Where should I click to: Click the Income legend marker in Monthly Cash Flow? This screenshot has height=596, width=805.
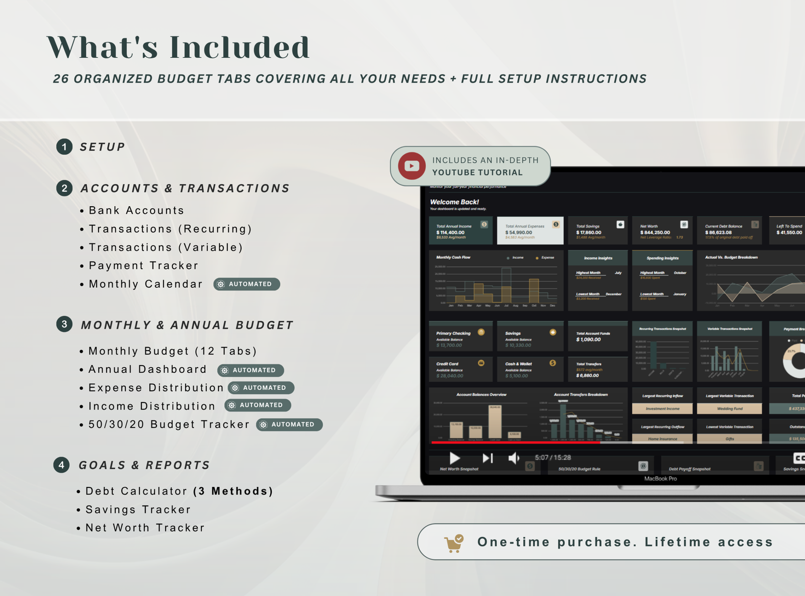tap(508, 258)
